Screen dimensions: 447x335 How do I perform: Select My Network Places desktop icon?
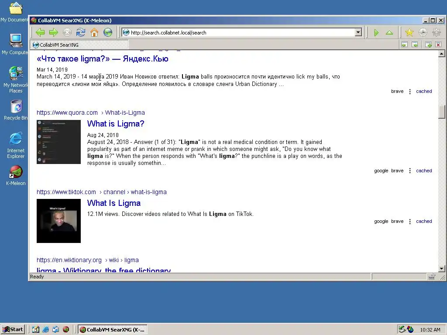[16, 80]
